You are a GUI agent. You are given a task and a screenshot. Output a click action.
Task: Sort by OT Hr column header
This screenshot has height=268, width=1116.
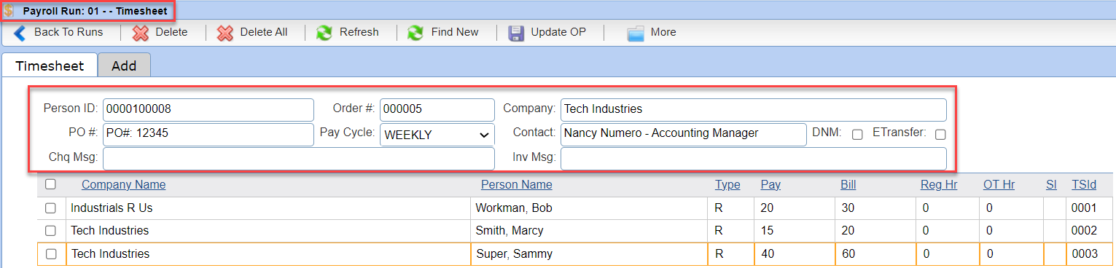point(999,185)
